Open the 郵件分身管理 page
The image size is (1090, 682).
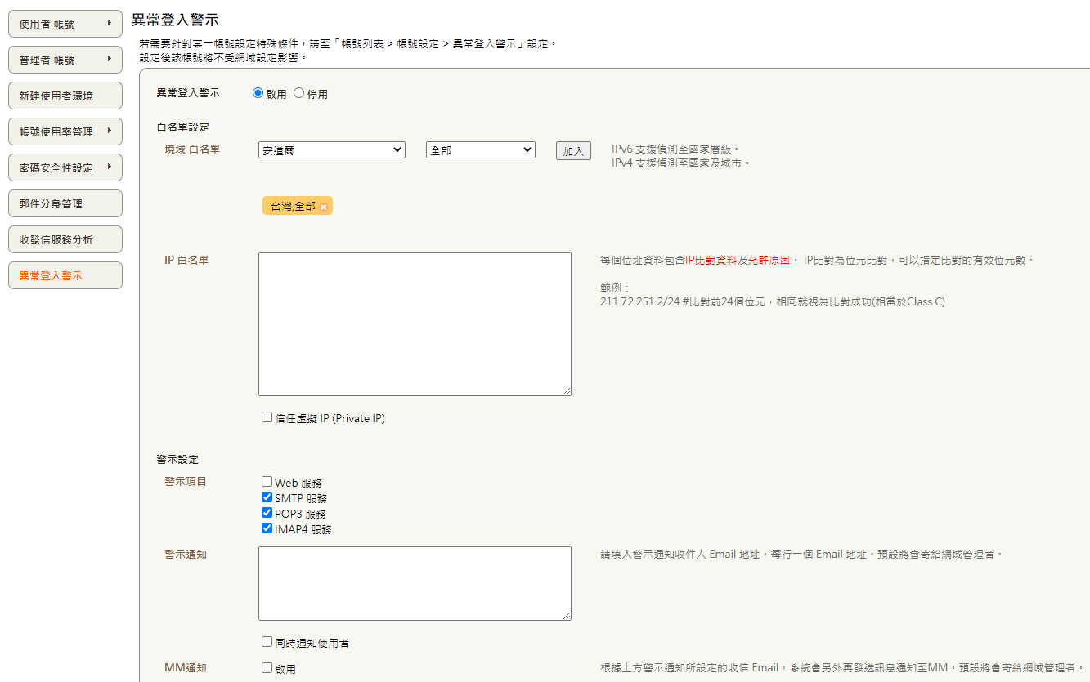(65, 203)
